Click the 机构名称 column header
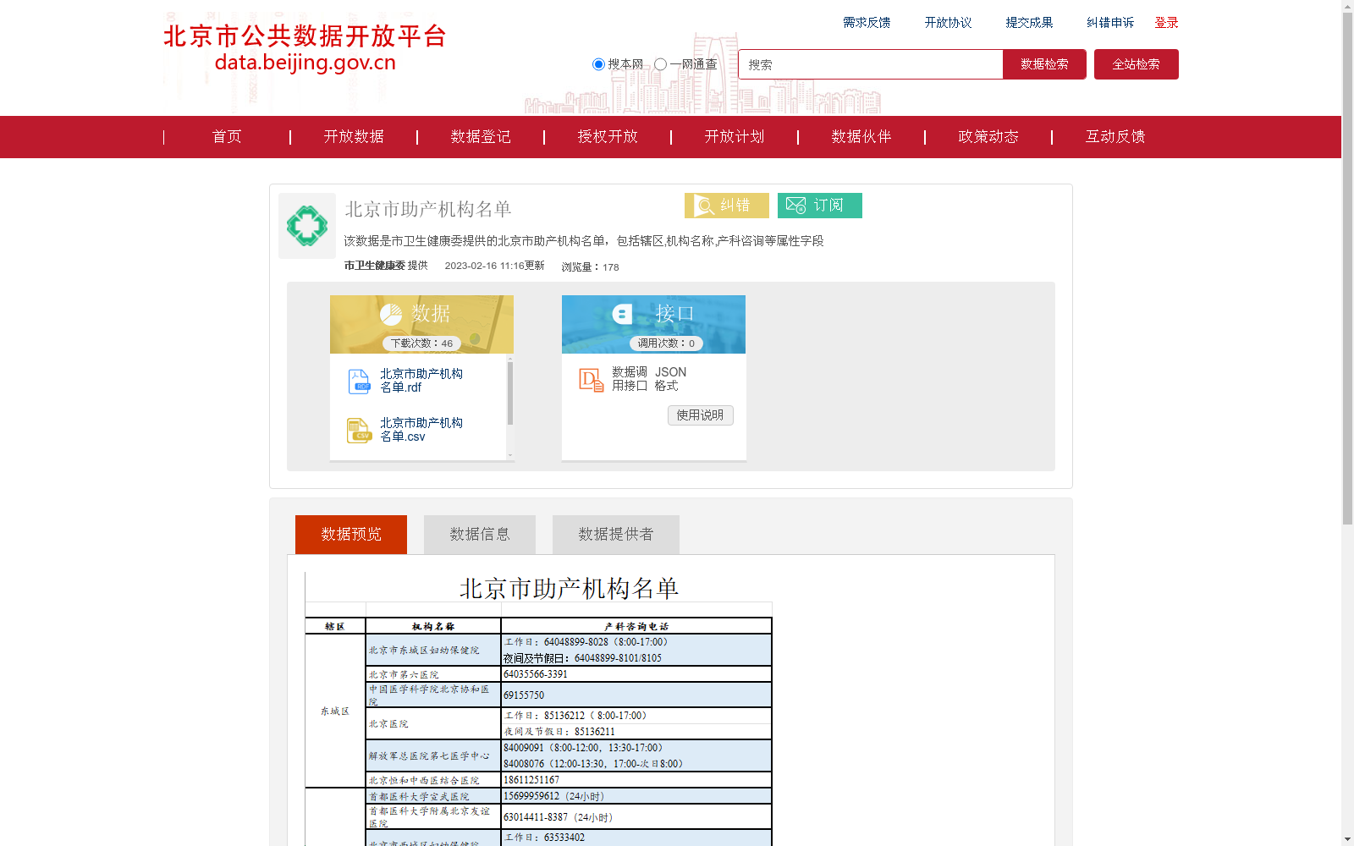This screenshot has height=846, width=1354. pyautogui.click(x=433, y=627)
